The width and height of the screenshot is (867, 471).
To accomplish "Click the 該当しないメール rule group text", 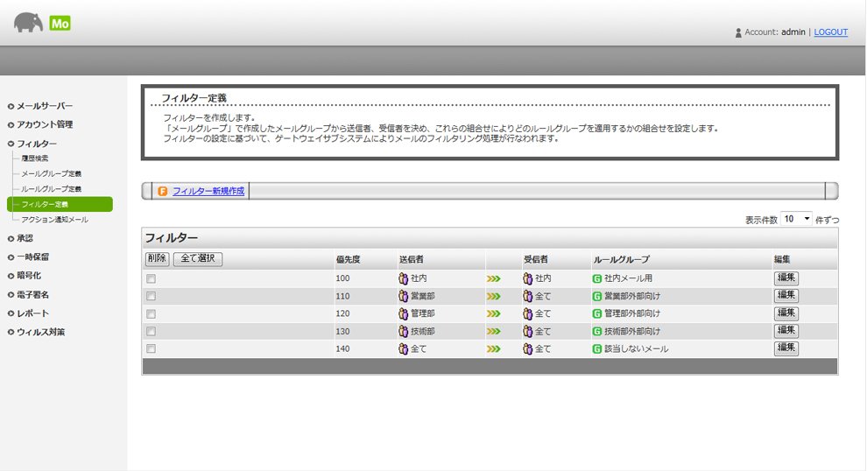I will pos(637,348).
